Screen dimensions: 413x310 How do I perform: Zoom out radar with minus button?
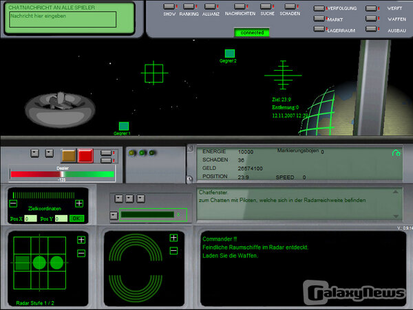coord(81,254)
